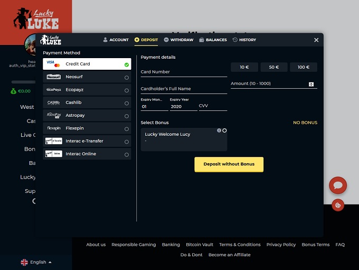359x270 pixels.
Task: Open the Expiry Year dropdown
Action: point(183,107)
